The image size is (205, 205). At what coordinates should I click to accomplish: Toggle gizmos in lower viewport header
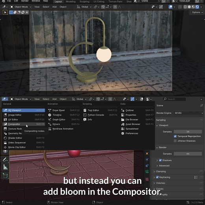[x=132, y=99]
